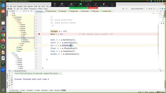Image resolution: width=166 pixels, height=93 pixels.
Task: Open the user account dropdown in toolbar
Action: click(123, 9)
